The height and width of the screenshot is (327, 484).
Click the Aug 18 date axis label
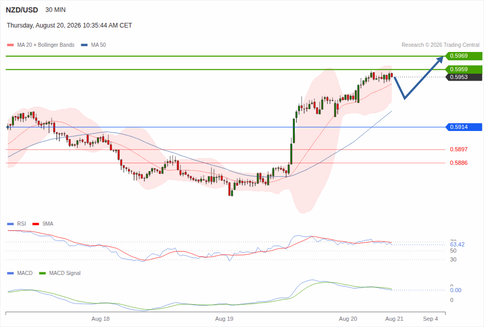click(x=101, y=319)
